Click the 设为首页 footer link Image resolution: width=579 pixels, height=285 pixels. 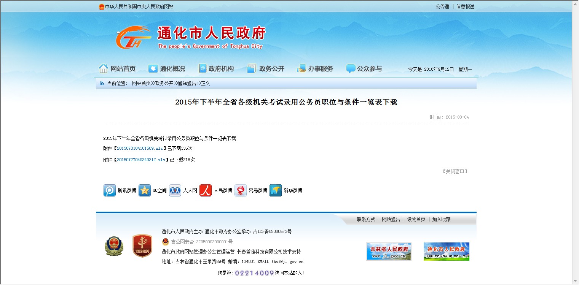click(x=416, y=219)
